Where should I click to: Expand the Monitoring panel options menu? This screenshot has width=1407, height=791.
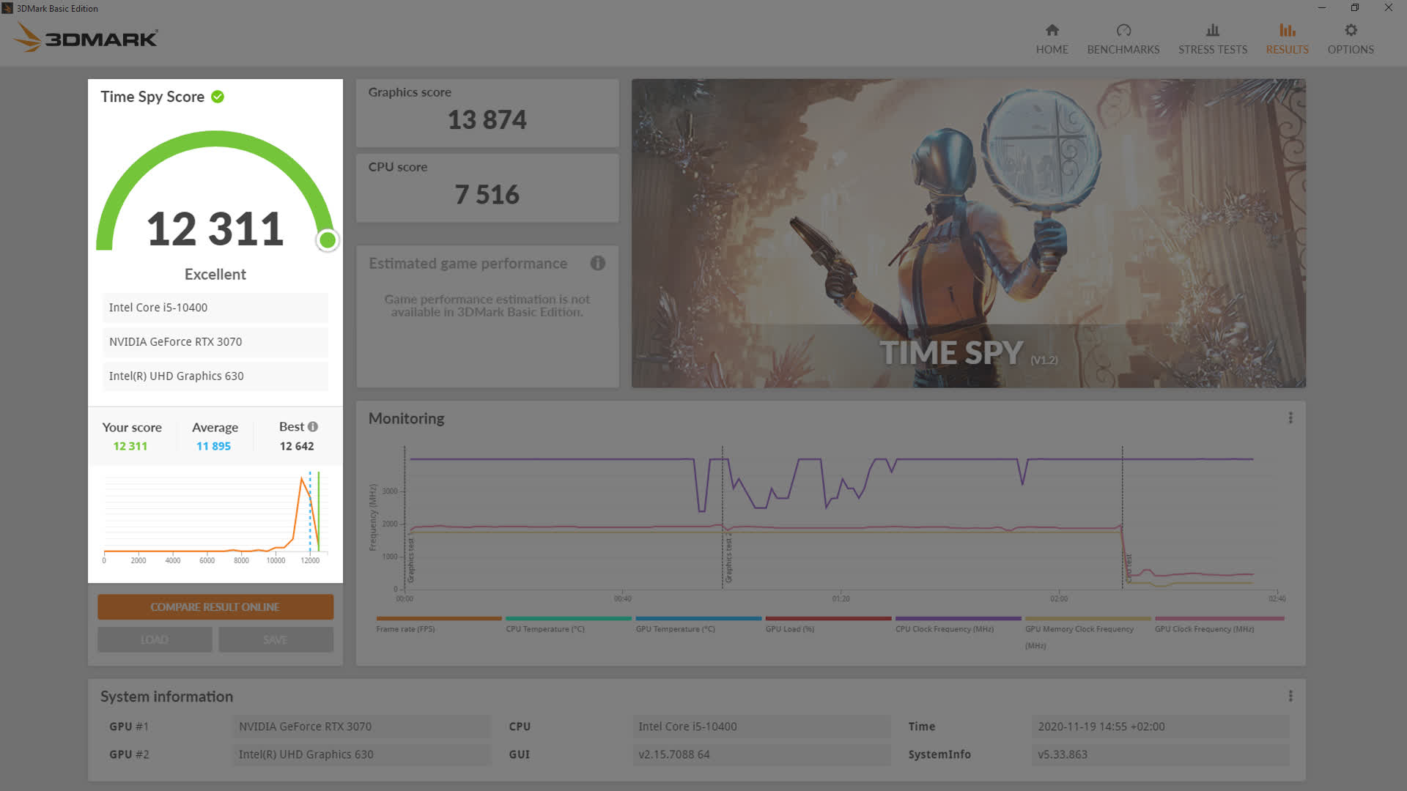click(1290, 417)
